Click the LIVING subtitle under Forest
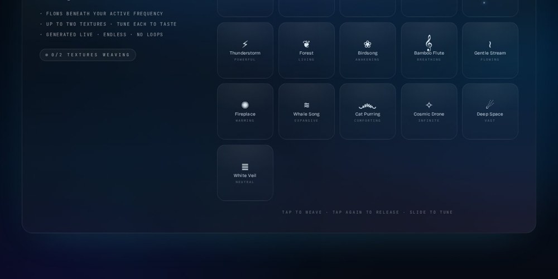 pos(306,60)
